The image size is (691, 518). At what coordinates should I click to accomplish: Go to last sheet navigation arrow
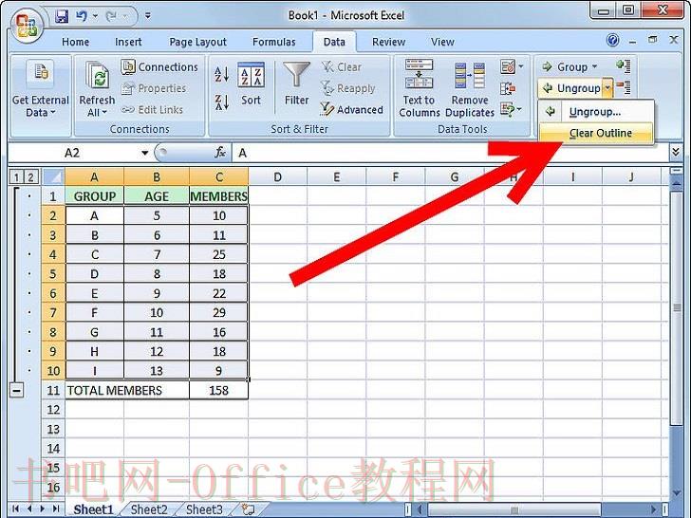[x=56, y=509]
